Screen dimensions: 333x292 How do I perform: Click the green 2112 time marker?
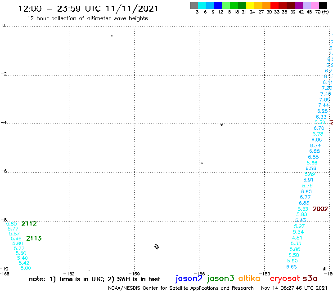pyautogui.click(x=29, y=224)
